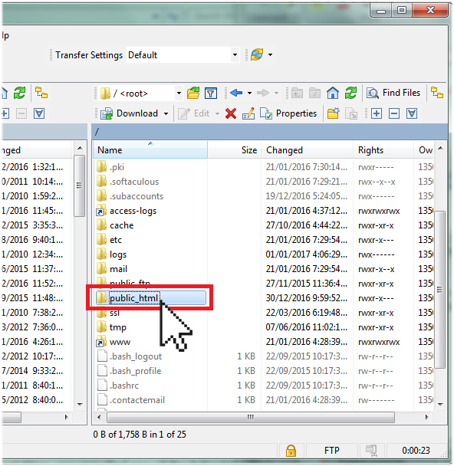
Task: Select the .bash_logout file
Action: click(130, 356)
